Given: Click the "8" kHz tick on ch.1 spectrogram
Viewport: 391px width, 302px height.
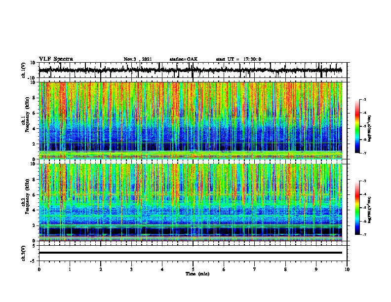Looking at the screenshot, I should tap(34, 98).
